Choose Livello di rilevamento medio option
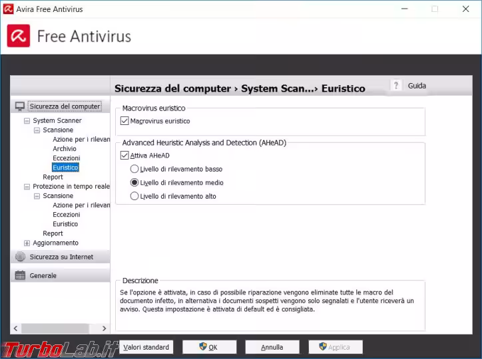 tap(134, 183)
